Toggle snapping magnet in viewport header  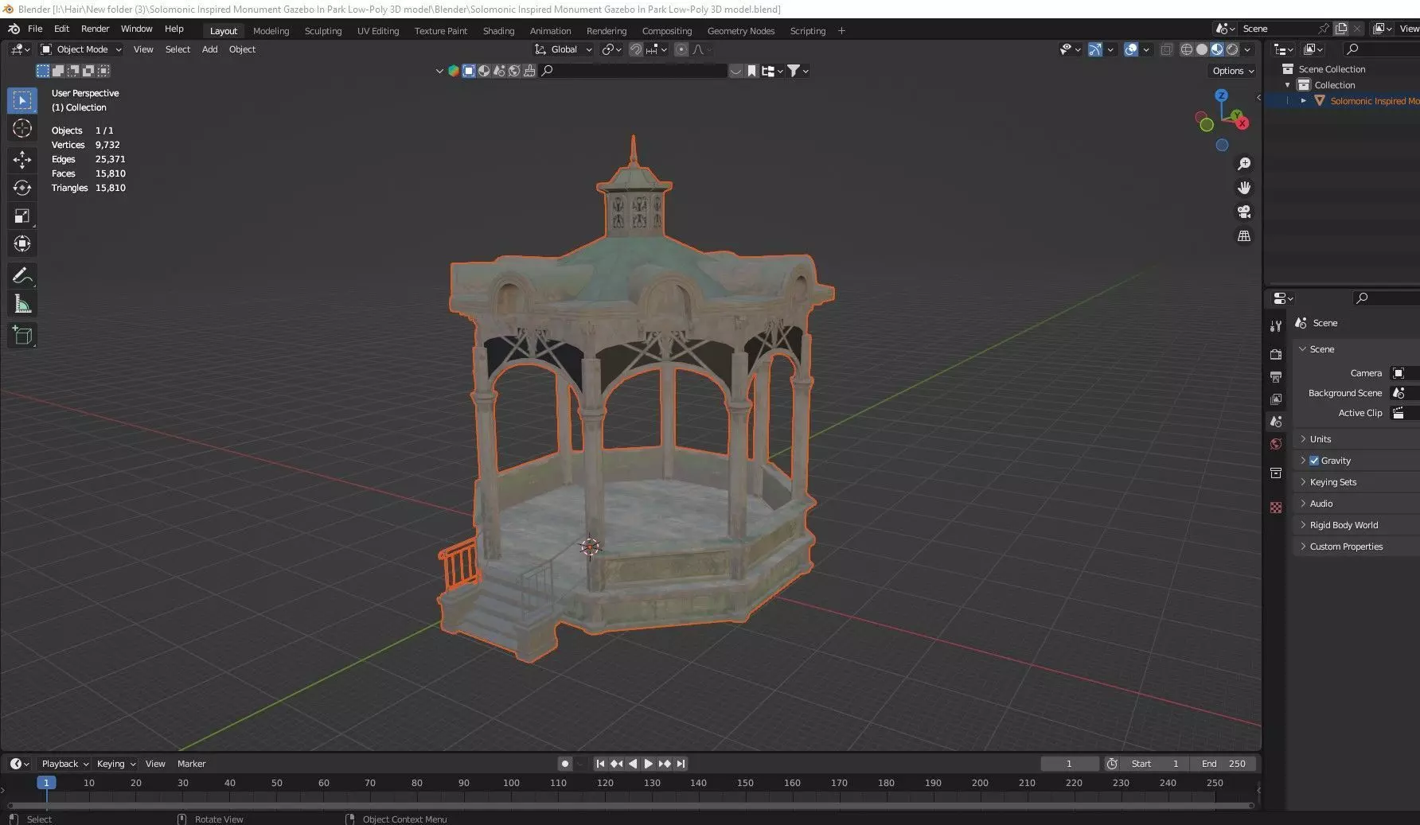click(636, 49)
